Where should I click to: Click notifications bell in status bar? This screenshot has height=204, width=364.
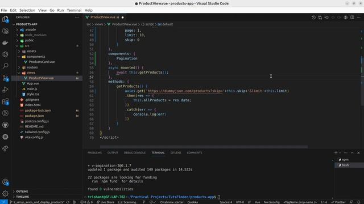click(x=359, y=202)
